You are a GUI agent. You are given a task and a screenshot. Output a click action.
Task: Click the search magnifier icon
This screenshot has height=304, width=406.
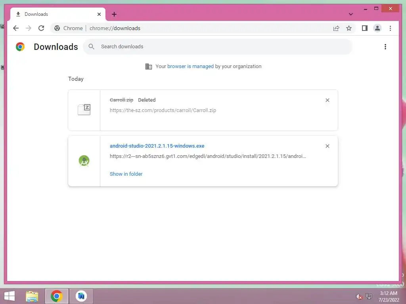[x=92, y=47]
